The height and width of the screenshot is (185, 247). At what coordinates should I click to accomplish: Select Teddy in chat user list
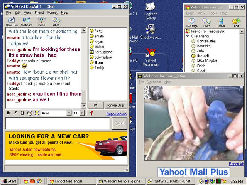tap(99, 68)
